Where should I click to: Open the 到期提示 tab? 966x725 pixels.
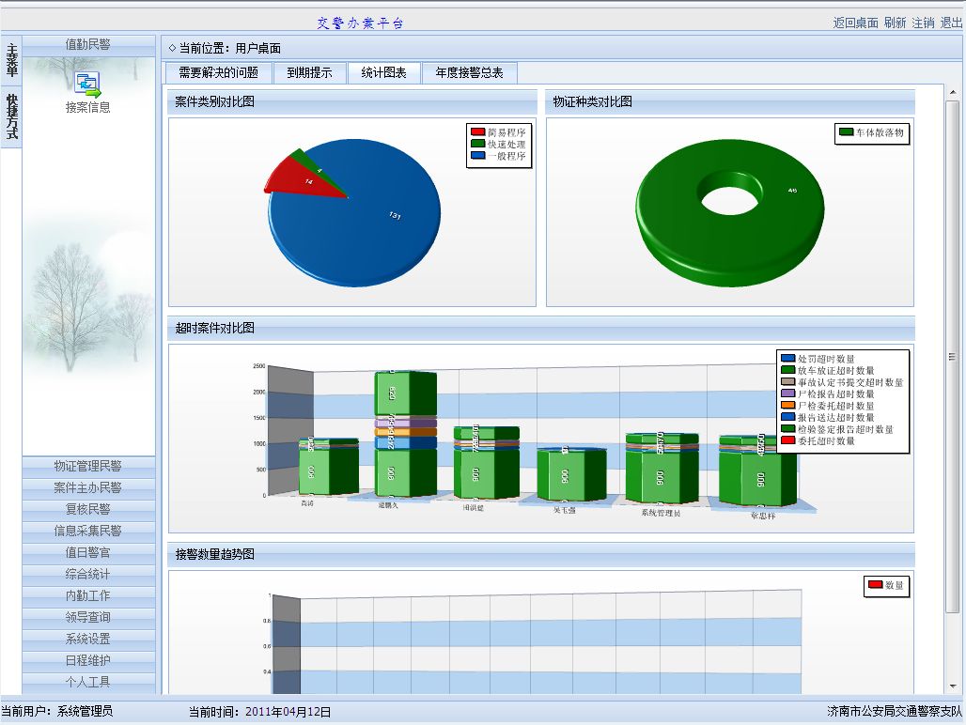[309, 73]
